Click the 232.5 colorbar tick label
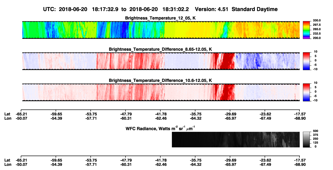333x170 pixels. 317,33
